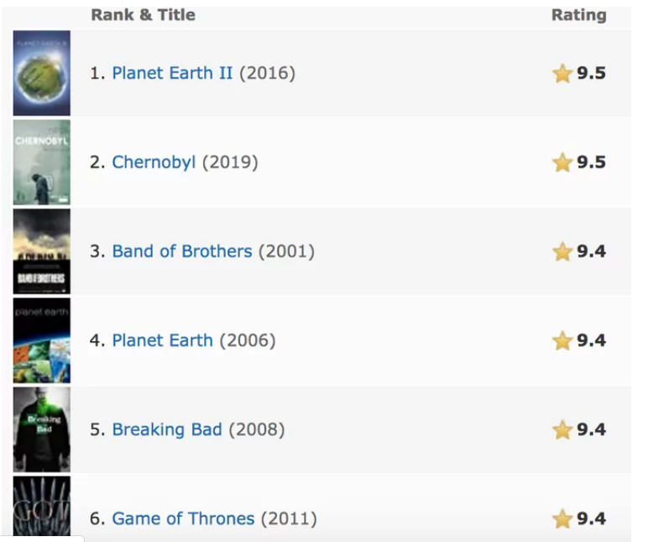Click the Rating column header
The width and height of the screenshot is (659, 542).
(x=578, y=15)
